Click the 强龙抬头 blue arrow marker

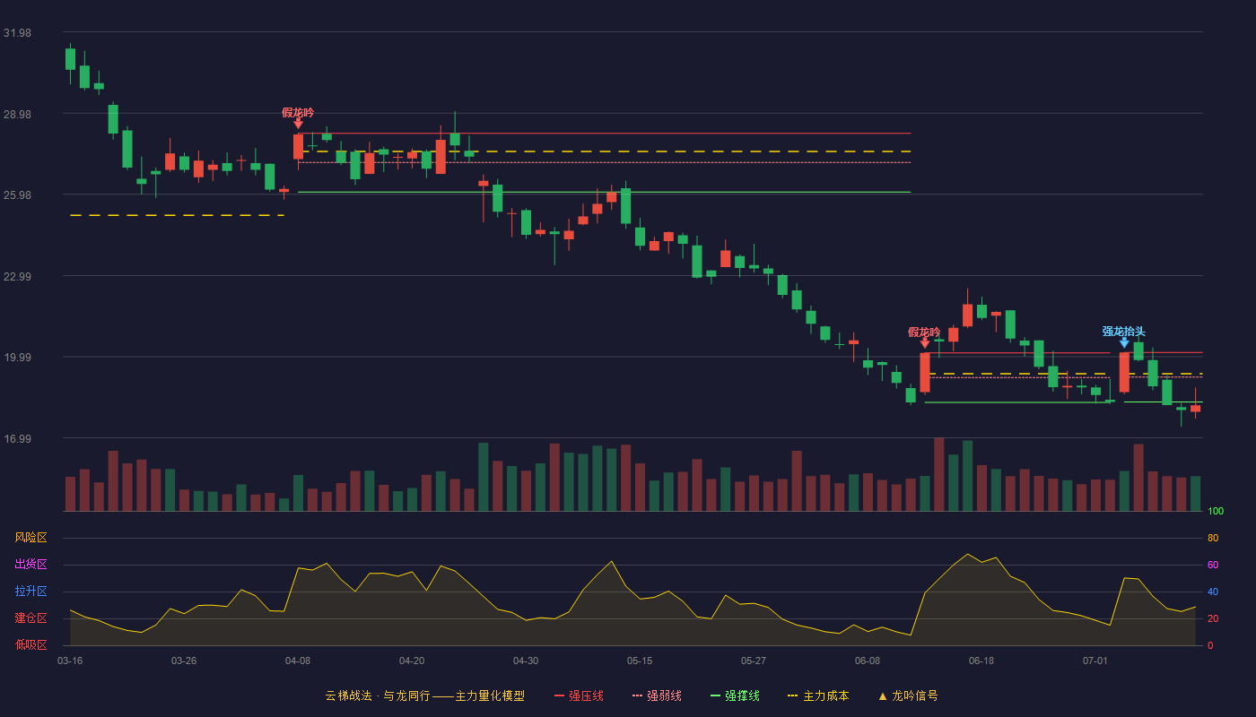[x=1124, y=342]
